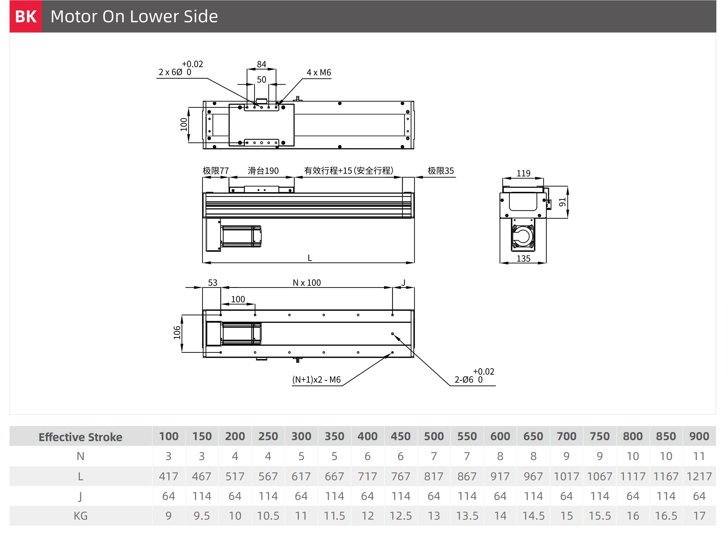Click the KG row label
The height and width of the screenshot is (538, 727).
(80, 516)
